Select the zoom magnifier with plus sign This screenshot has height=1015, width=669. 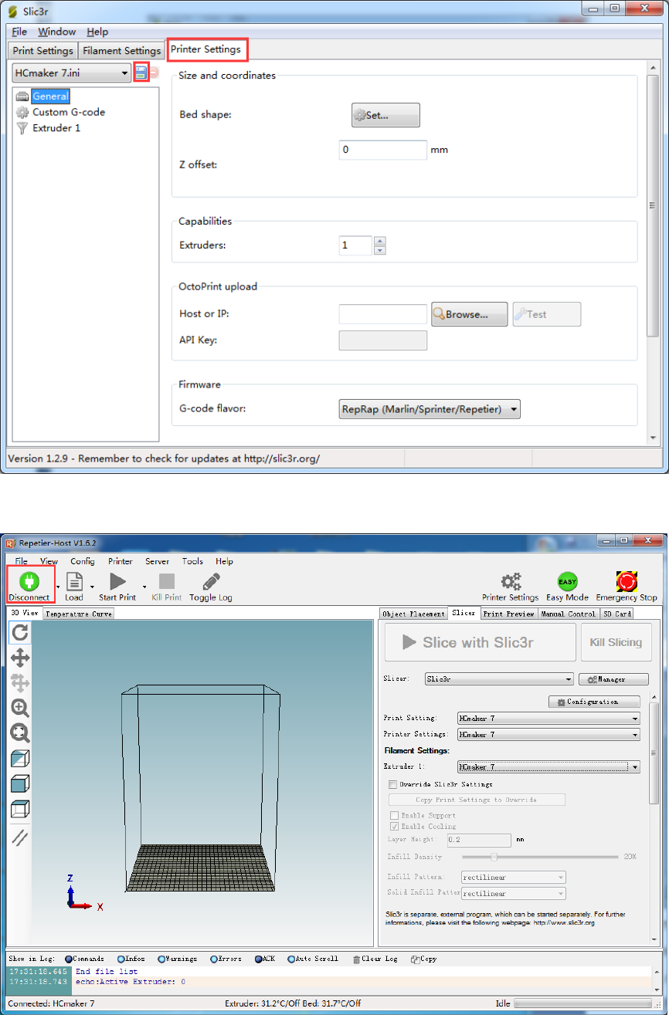pyautogui.click(x=20, y=708)
